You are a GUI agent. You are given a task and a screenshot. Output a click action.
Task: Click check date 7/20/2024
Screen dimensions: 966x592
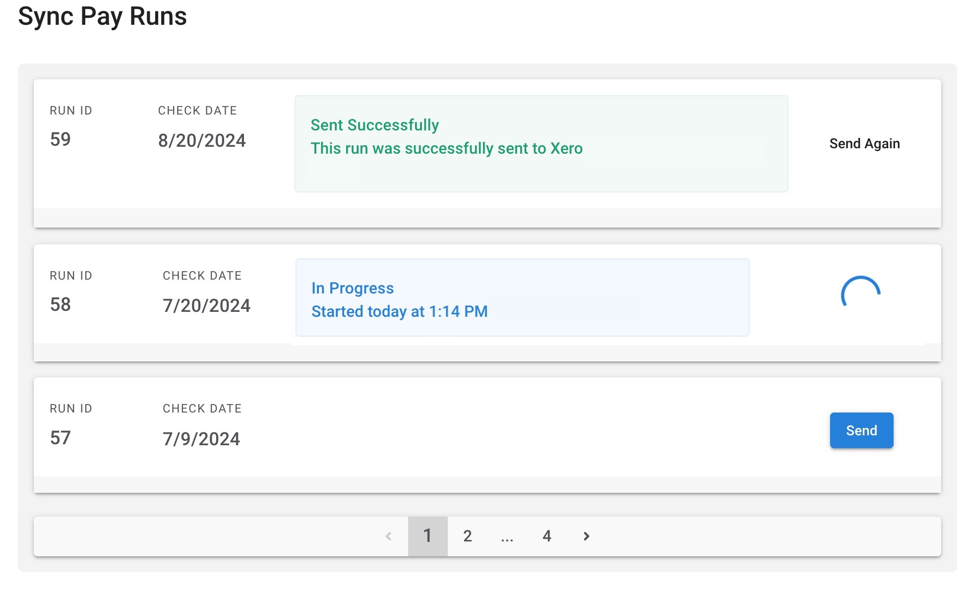206,306
